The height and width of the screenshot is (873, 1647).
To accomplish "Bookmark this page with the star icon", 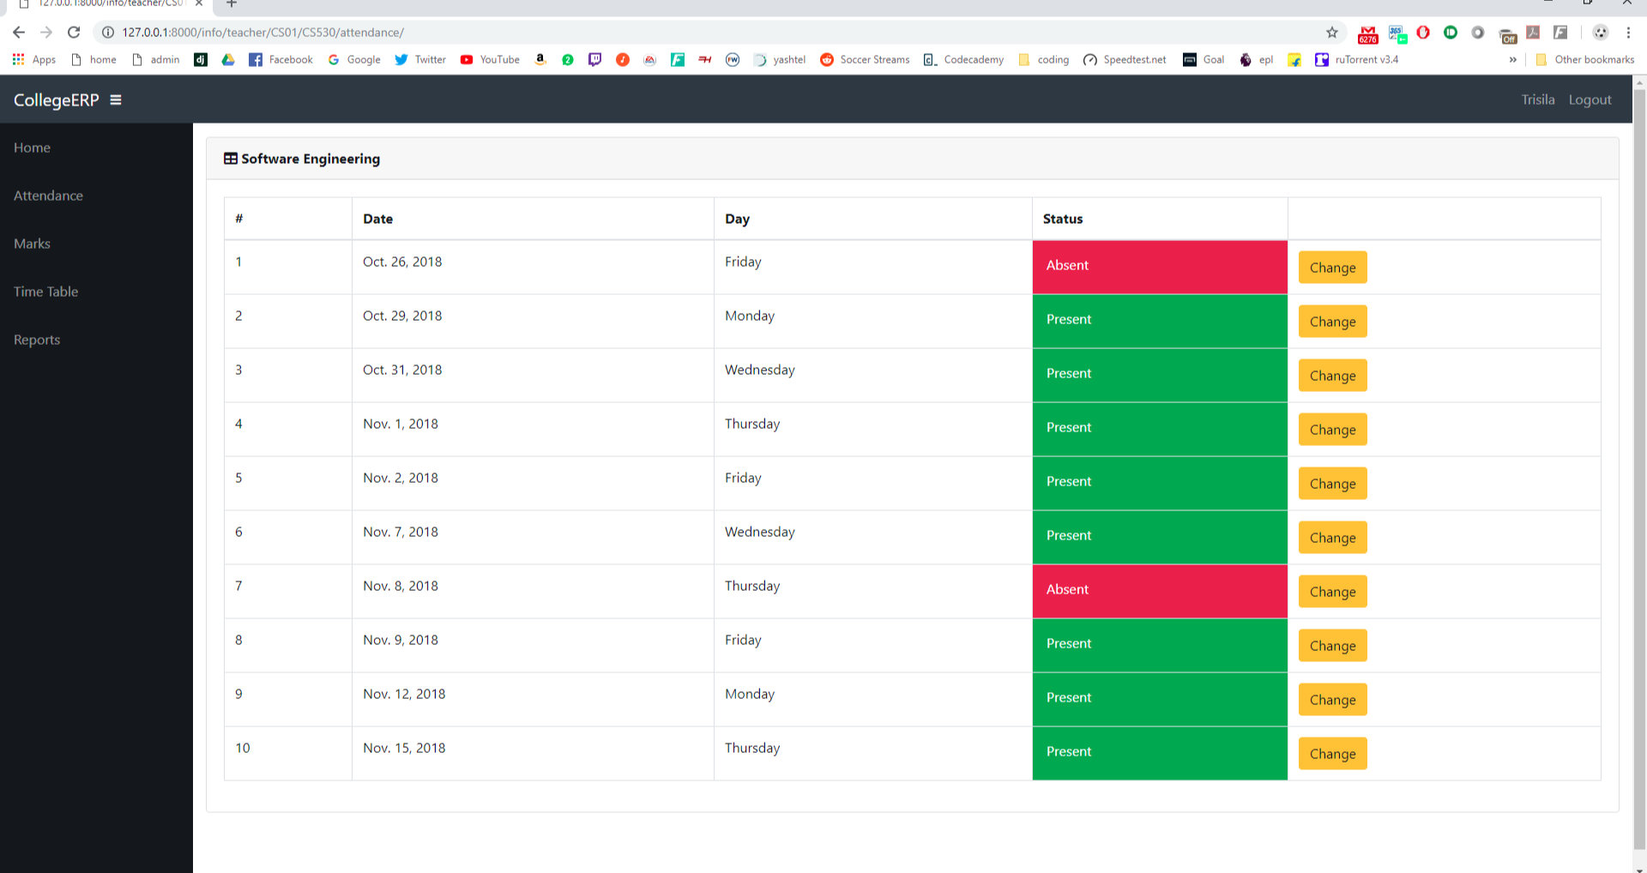I will pyautogui.click(x=1332, y=33).
